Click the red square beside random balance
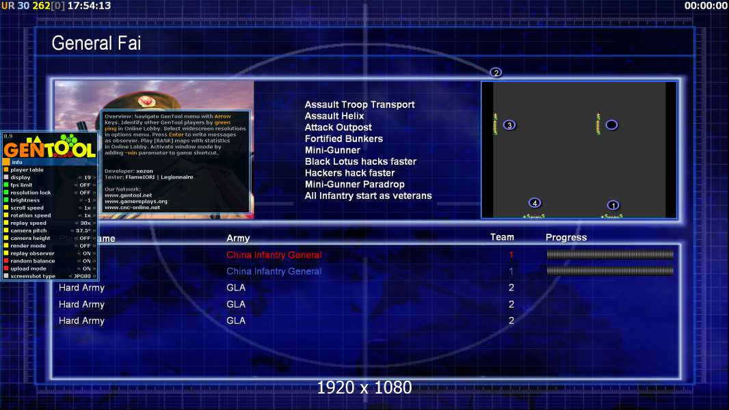The width and height of the screenshot is (729, 410). click(x=6, y=260)
